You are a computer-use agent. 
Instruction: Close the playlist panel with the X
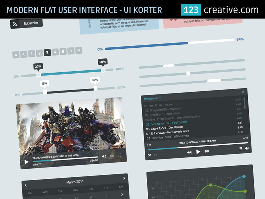243,93
